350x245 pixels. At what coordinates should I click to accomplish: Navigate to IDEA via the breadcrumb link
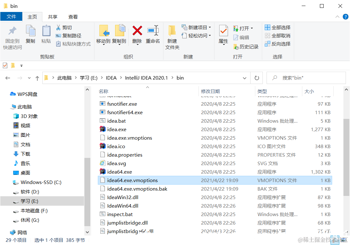111,78
